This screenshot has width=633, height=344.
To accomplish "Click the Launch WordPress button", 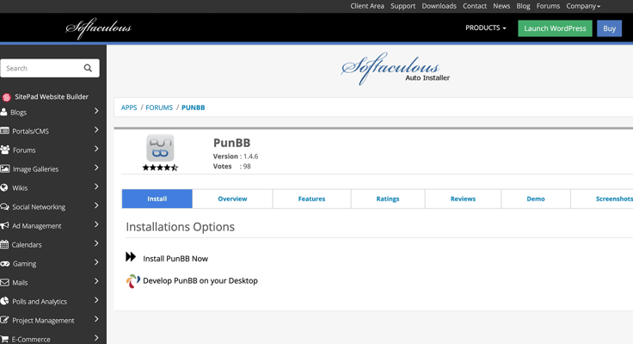I will (x=555, y=28).
